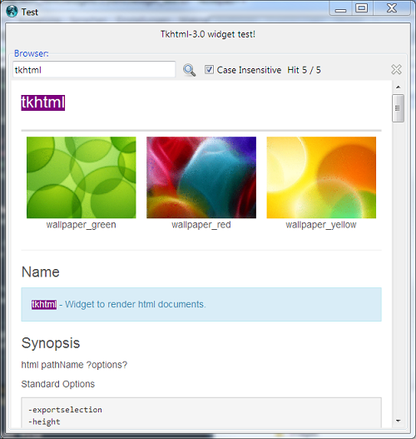Click the Name section heading
416x439 pixels.
click(x=41, y=272)
